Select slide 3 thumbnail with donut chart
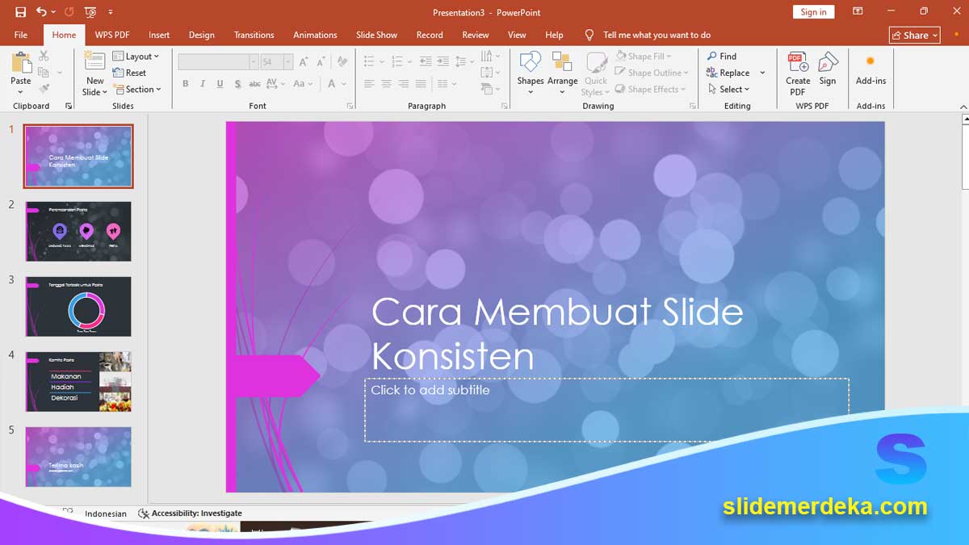The width and height of the screenshot is (969, 545). [x=78, y=306]
